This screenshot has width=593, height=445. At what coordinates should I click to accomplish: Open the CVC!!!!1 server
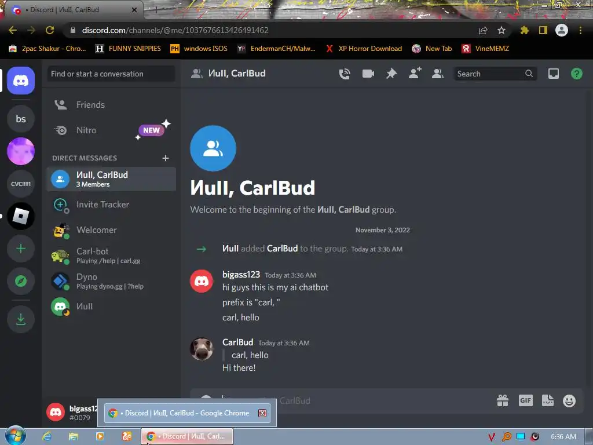[x=21, y=184]
